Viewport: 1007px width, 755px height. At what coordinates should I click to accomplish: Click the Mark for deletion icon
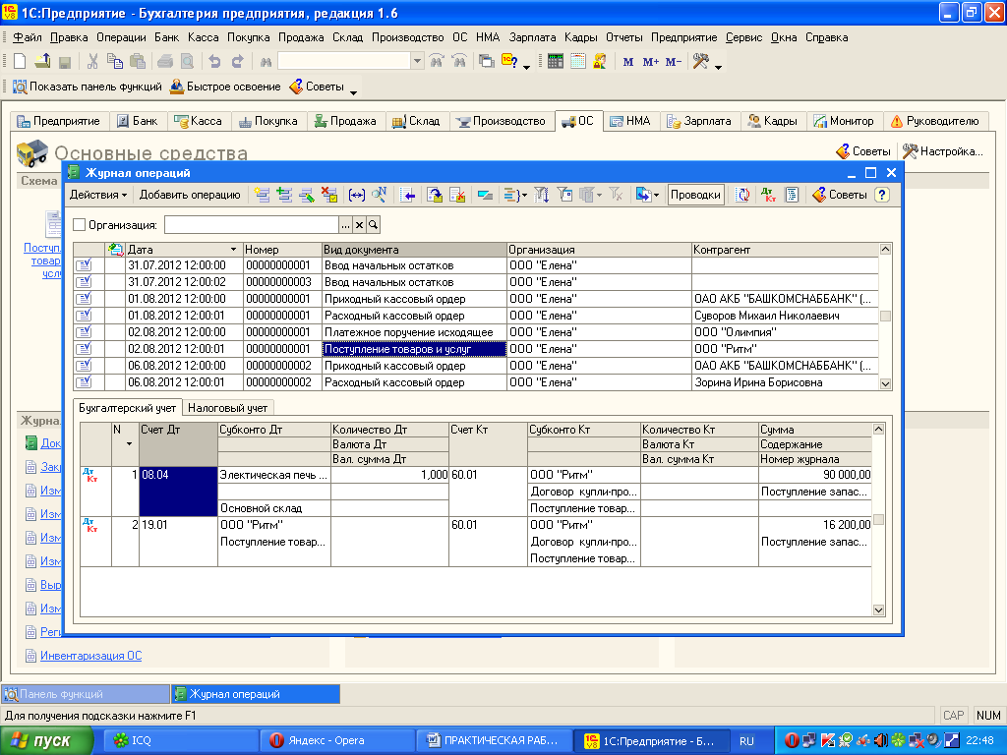(x=329, y=195)
